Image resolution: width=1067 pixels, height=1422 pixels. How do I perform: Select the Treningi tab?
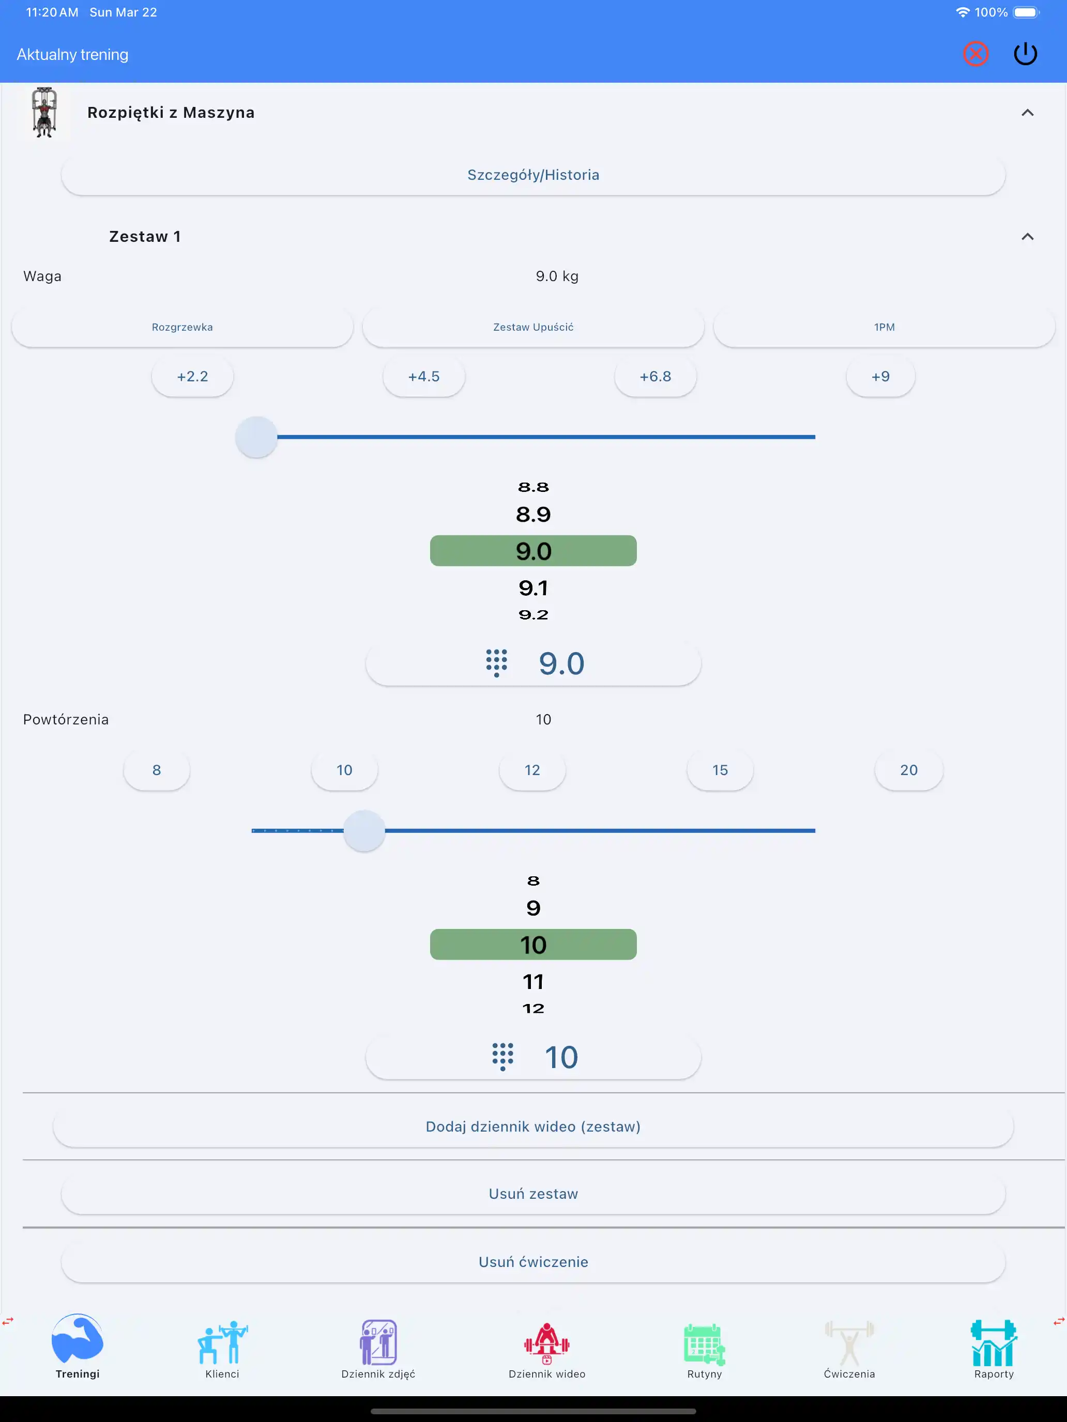pyautogui.click(x=77, y=1346)
